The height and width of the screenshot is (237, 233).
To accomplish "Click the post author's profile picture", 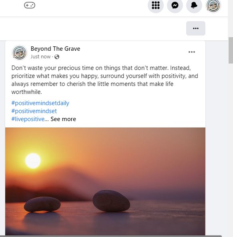I will 20,53.
